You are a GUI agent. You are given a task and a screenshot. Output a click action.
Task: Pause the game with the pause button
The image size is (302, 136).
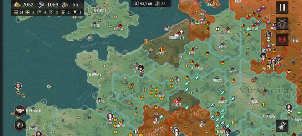pos(282,7)
